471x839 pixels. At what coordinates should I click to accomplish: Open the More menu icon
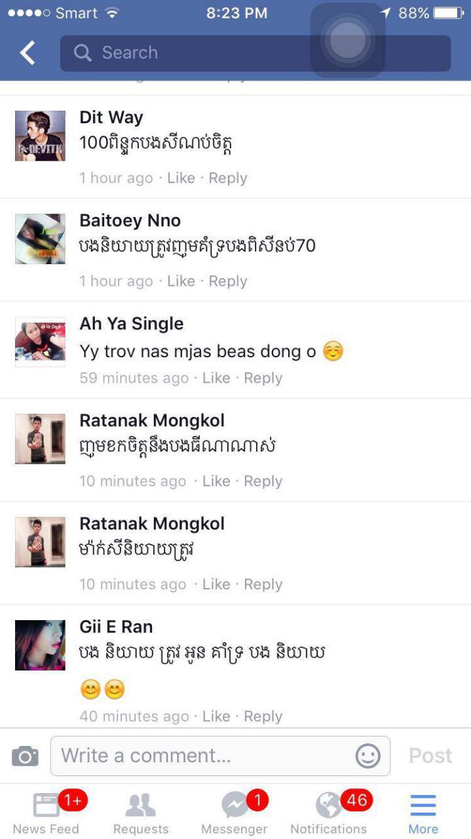[423, 812]
